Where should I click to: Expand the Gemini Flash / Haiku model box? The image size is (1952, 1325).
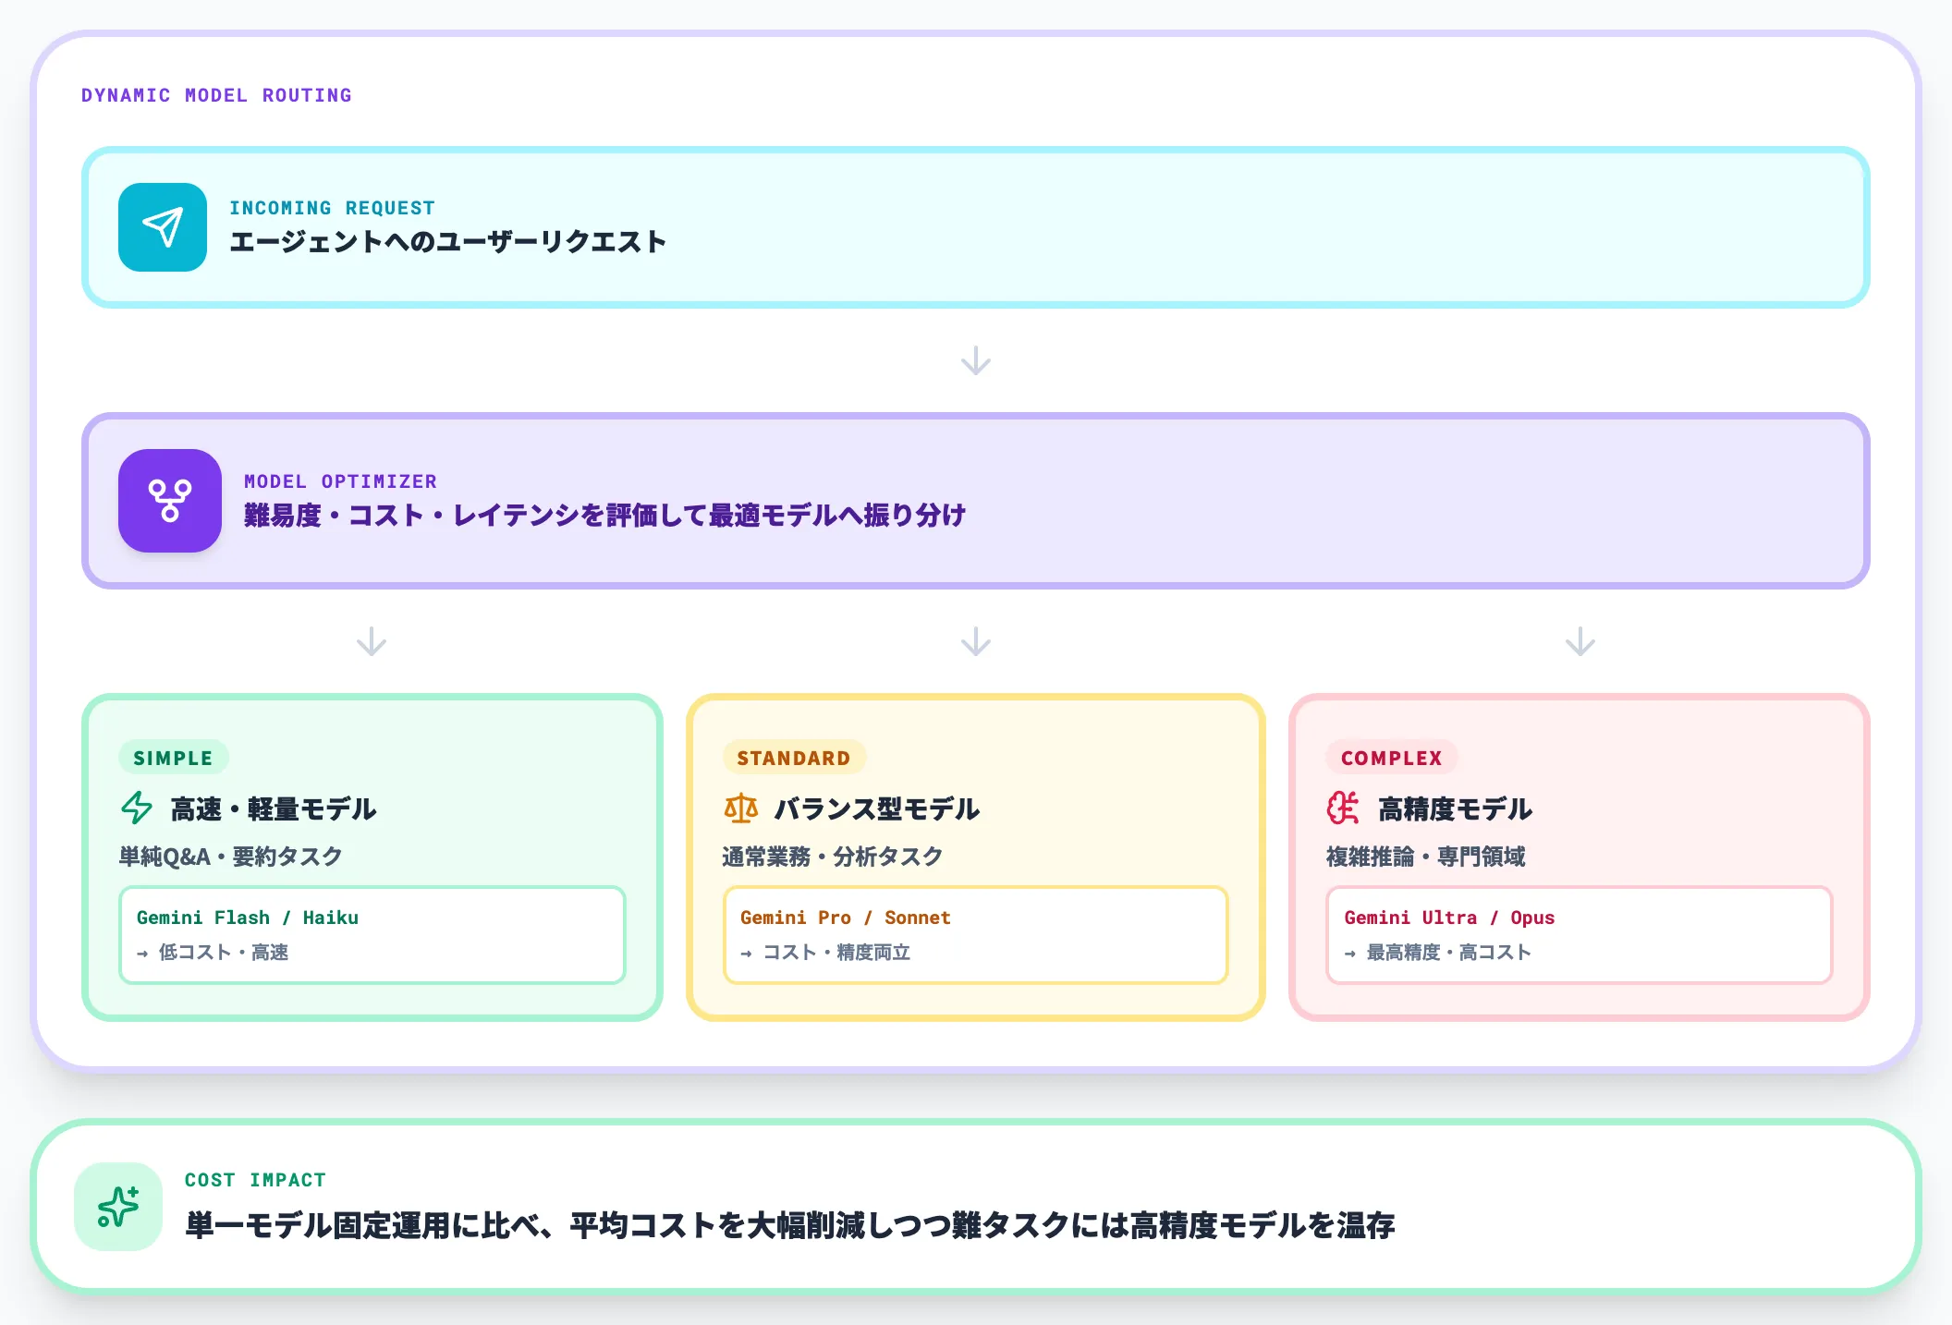371,934
